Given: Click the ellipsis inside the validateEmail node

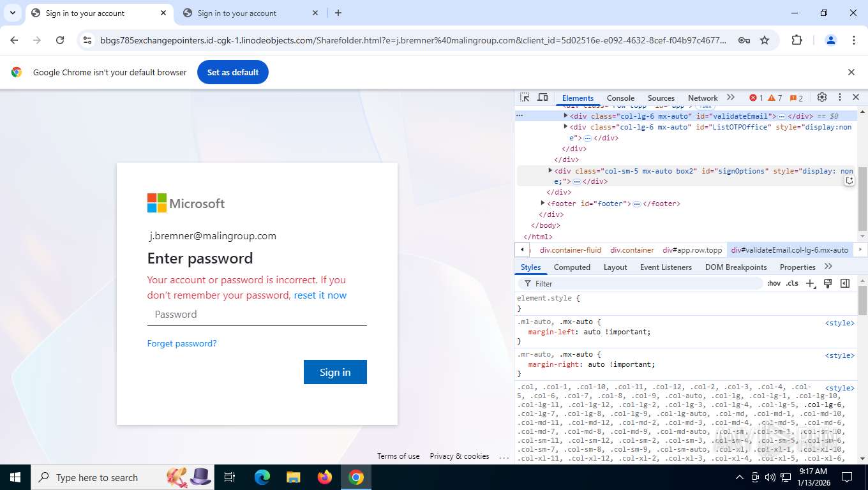Looking at the screenshot, I should coord(781,117).
